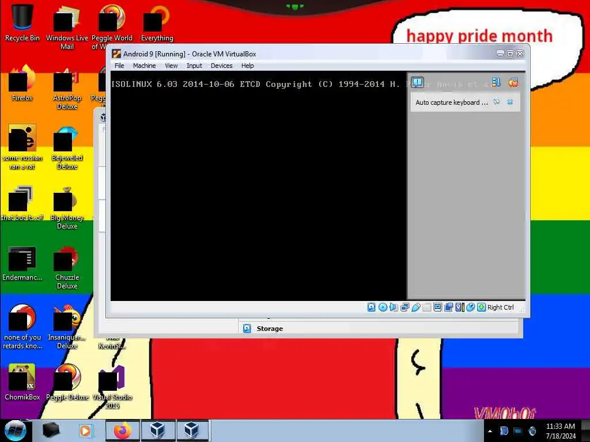Open display settings indicator in VM status bar
This screenshot has height=442, width=590.
[437, 307]
